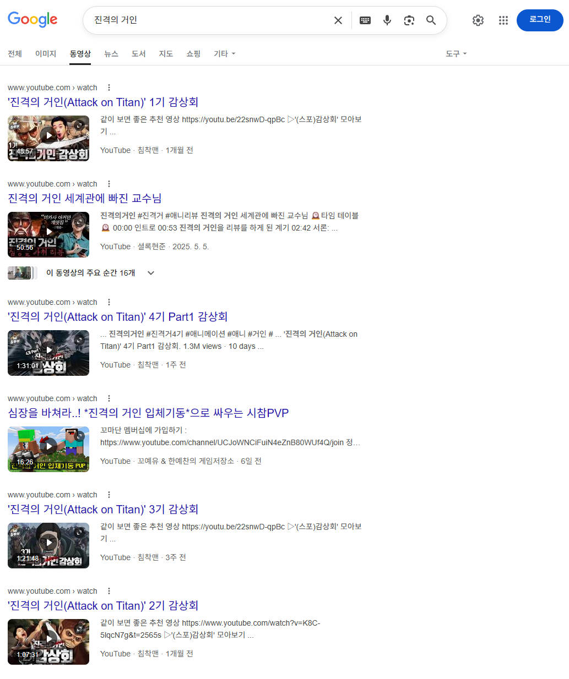Click 'YouTube · 침착맨 · 1주 전' source line

143,365
